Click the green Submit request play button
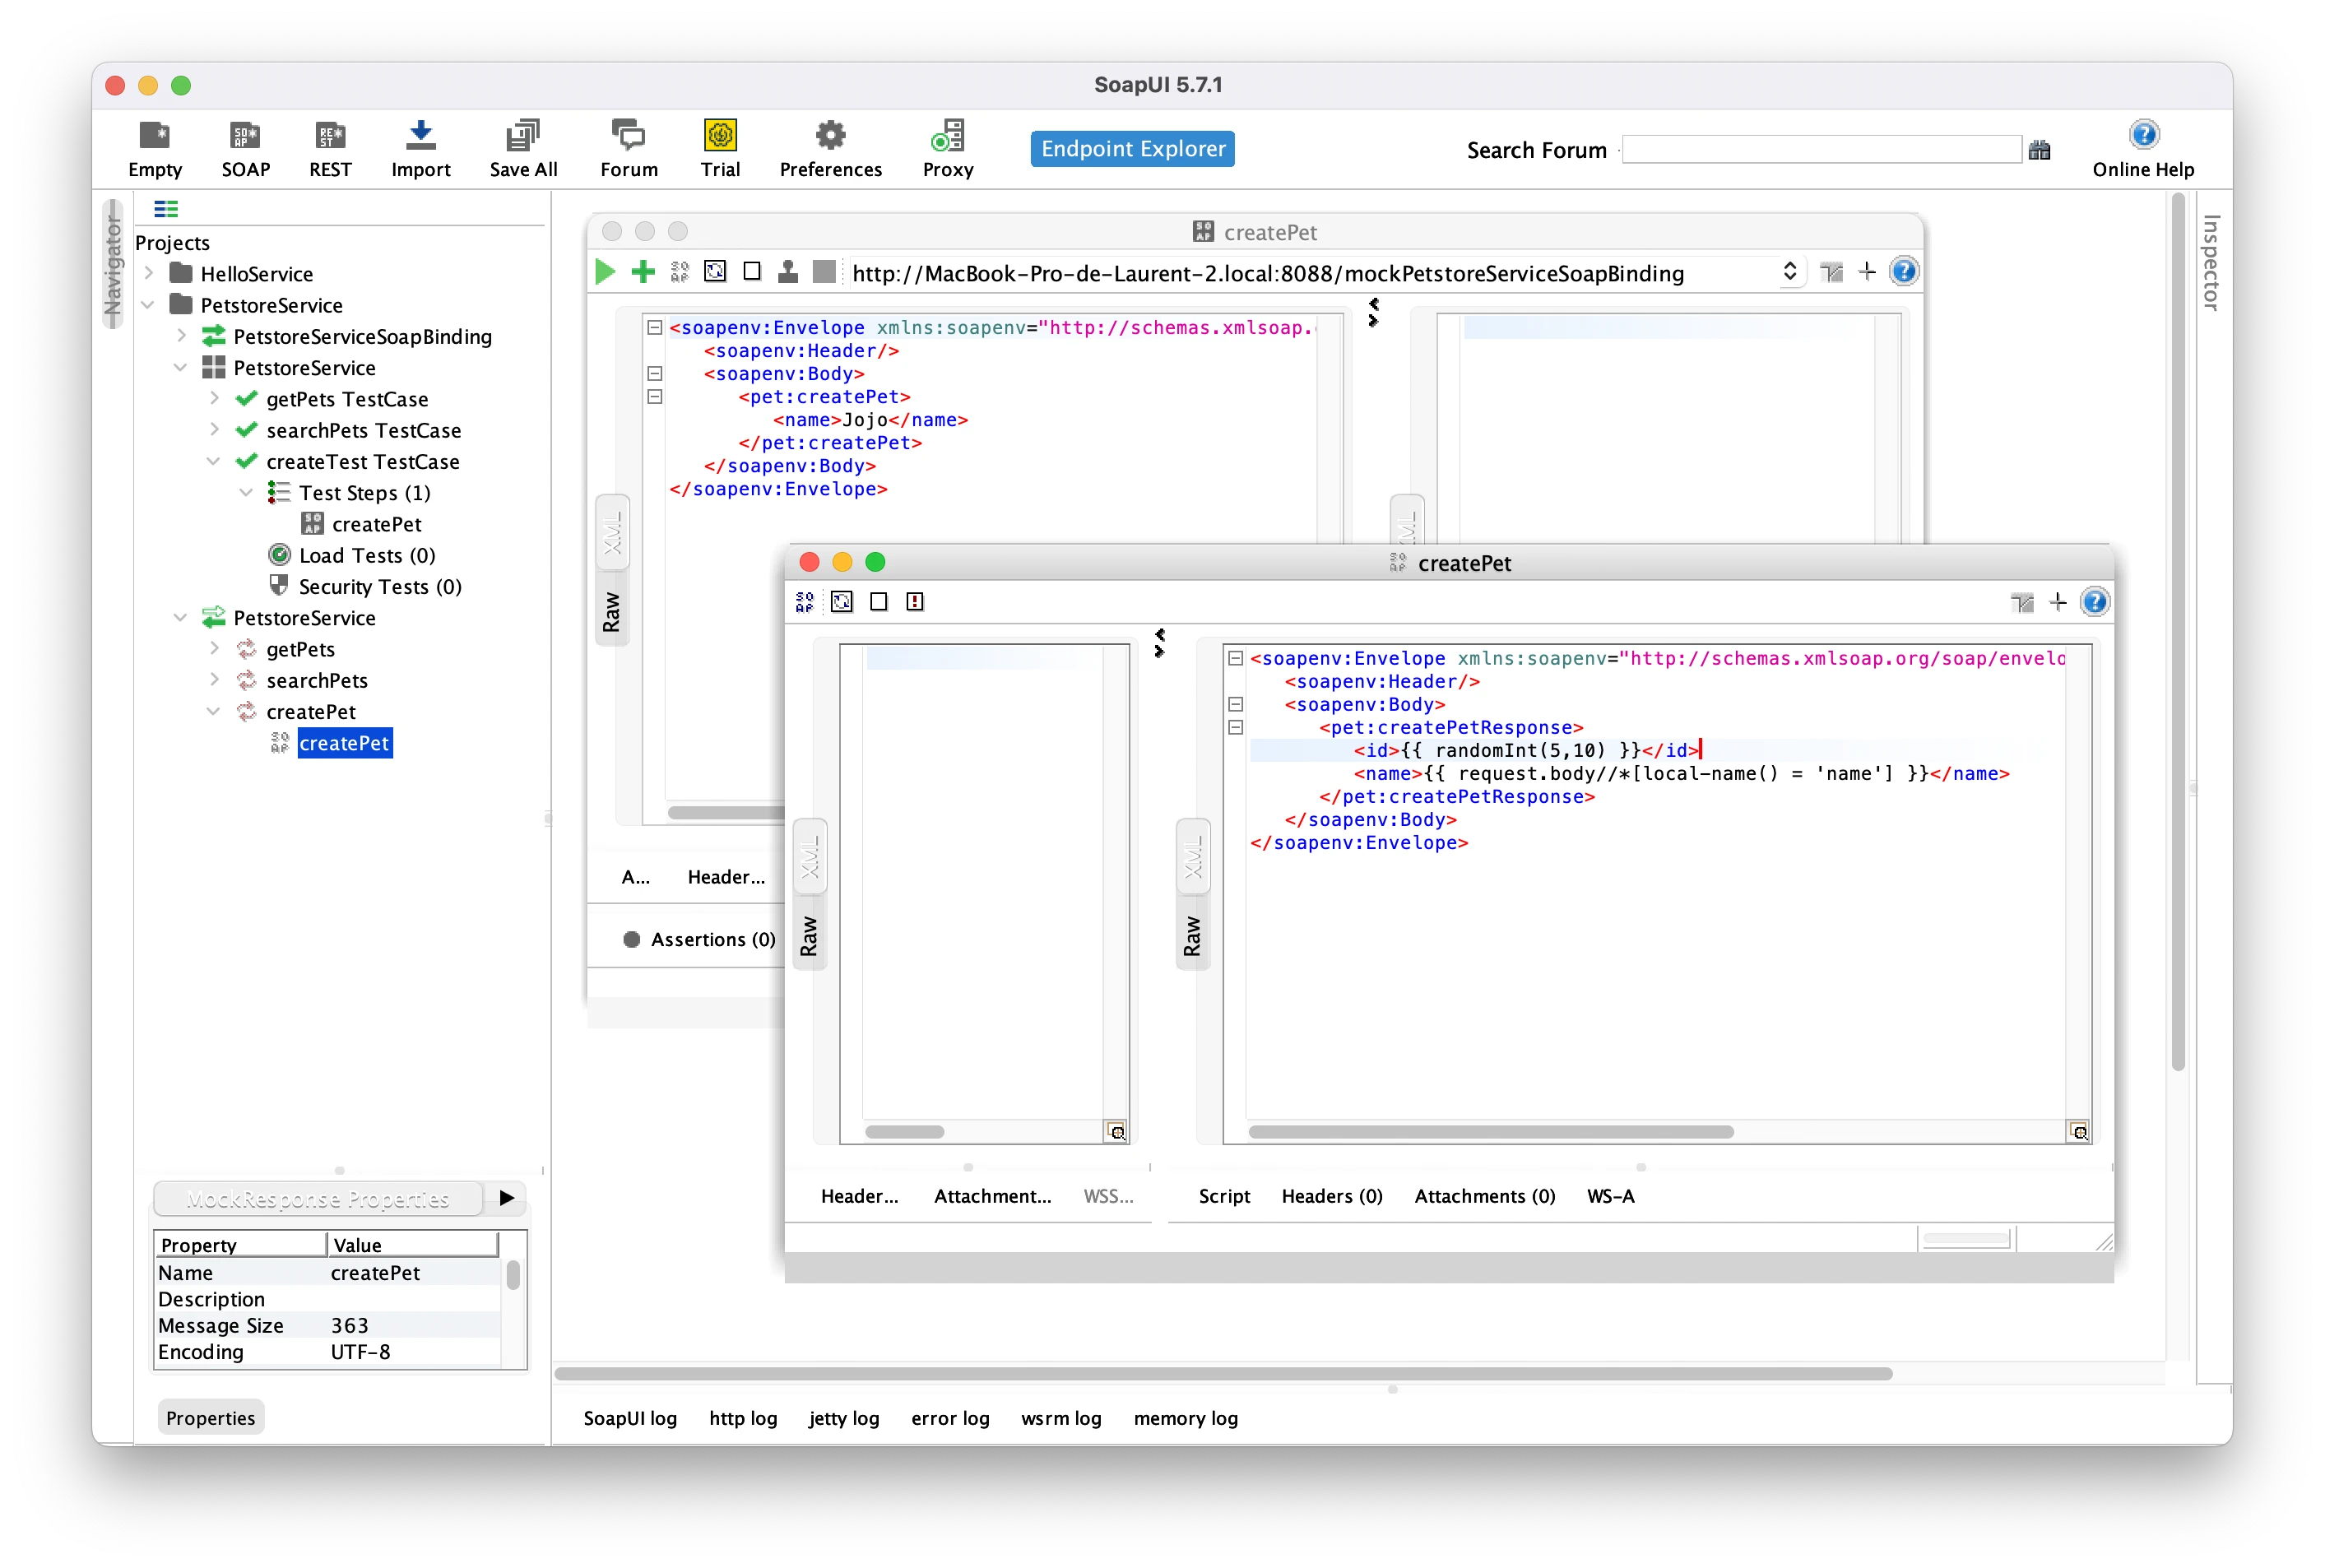The height and width of the screenshot is (1568, 2325). pyautogui.click(x=605, y=272)
